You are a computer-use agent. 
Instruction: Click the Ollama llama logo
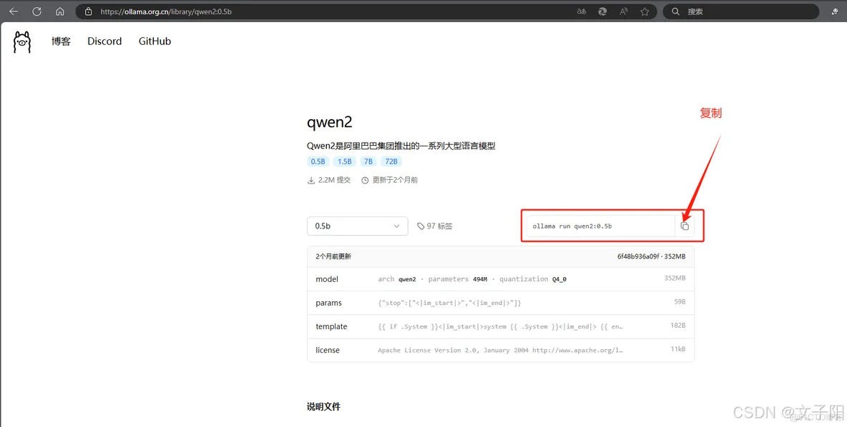pos(21,41)
